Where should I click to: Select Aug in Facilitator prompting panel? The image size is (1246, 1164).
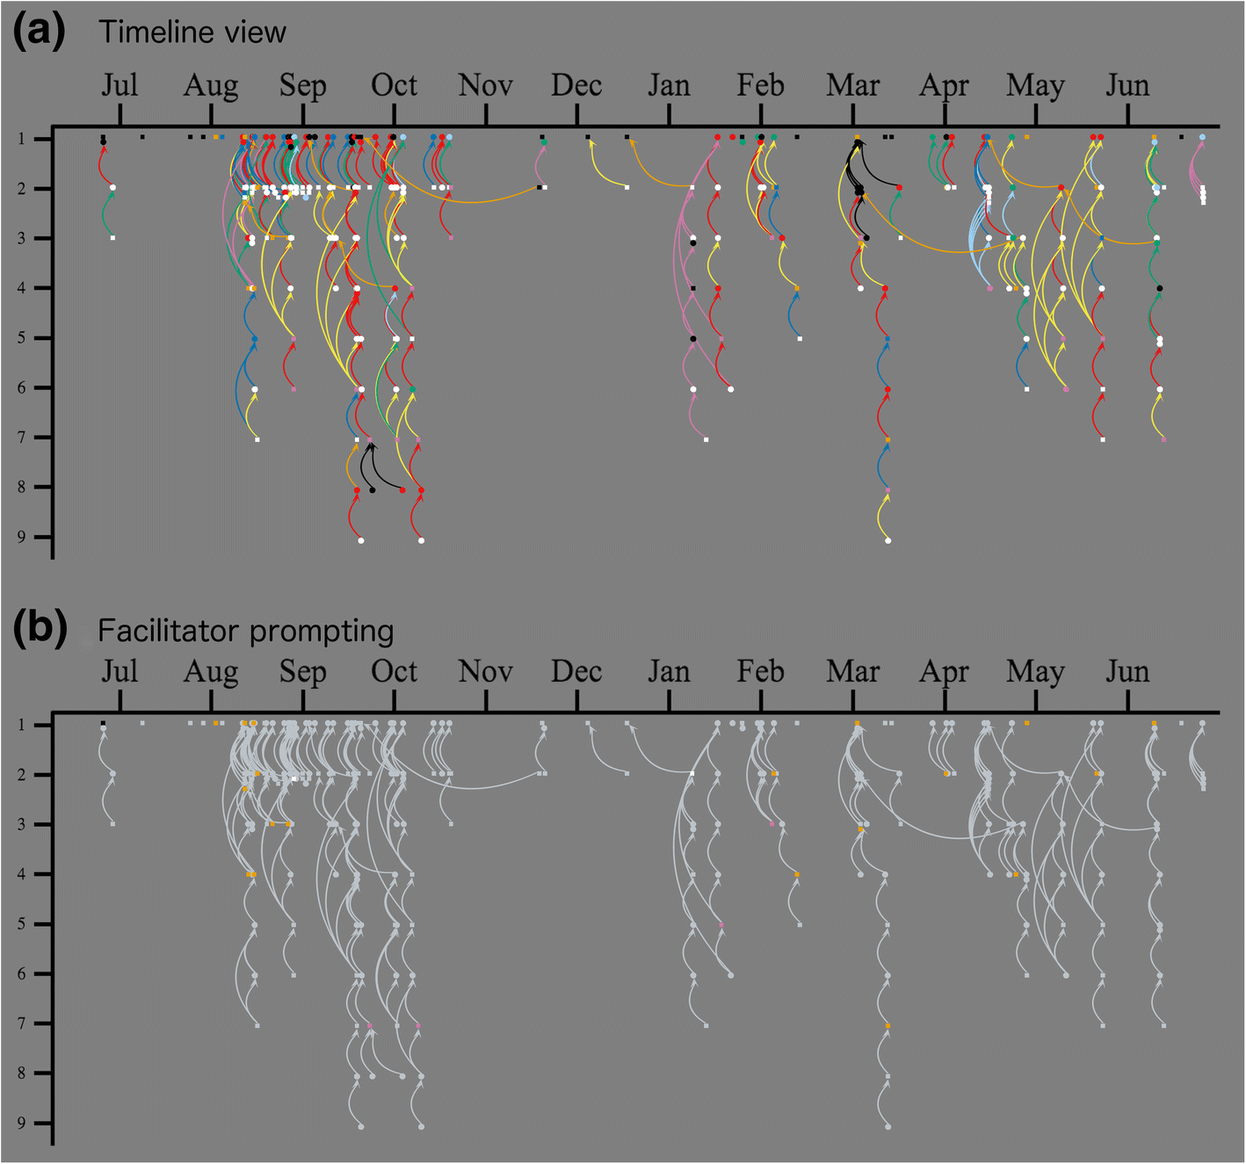(x=211, y=673)
